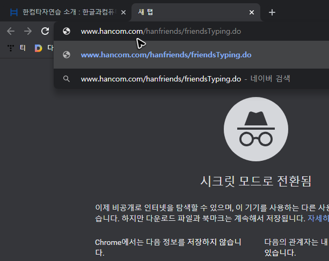Switch to the 한컴타자연습 소개 tab
Viewport: 329px width, 261px height.
66,12
